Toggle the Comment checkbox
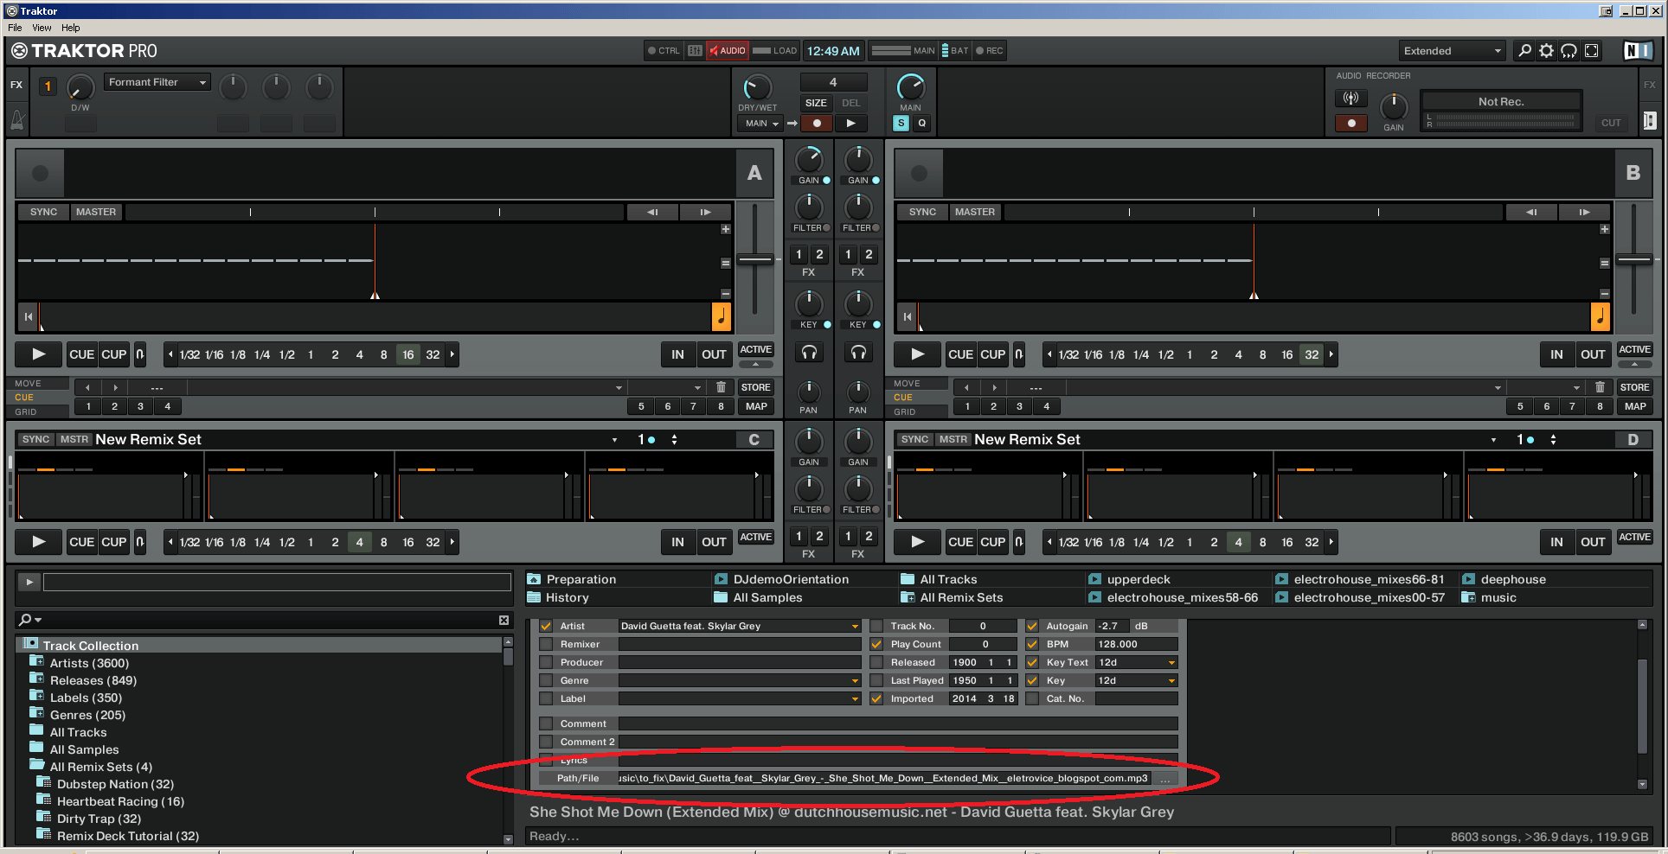Image resolution: width=1668 pixels, height=854 pixels. coord(546,723)
